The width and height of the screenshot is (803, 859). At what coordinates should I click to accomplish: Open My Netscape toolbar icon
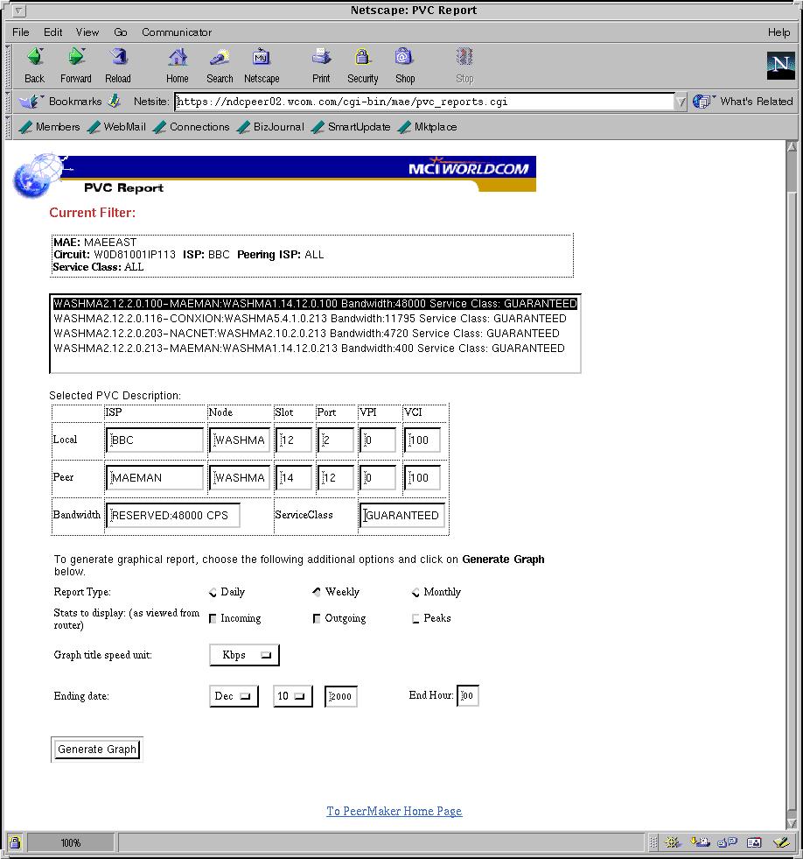(261, 56)
